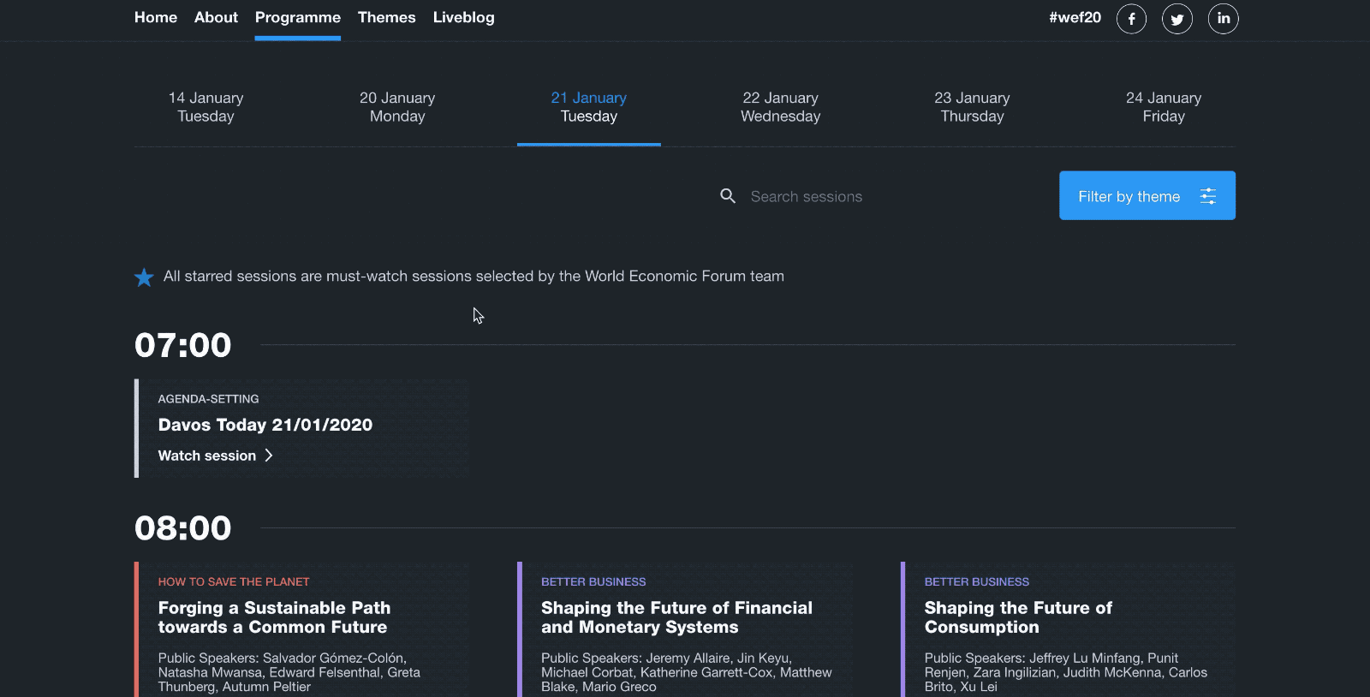Switch to 22 January Wednesday tab
This screenshot has width=1370, height=697.
coord(781,107)
